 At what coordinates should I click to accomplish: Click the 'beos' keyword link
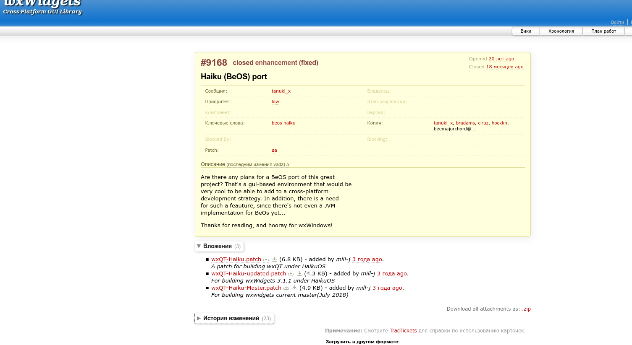click(277, 123)
